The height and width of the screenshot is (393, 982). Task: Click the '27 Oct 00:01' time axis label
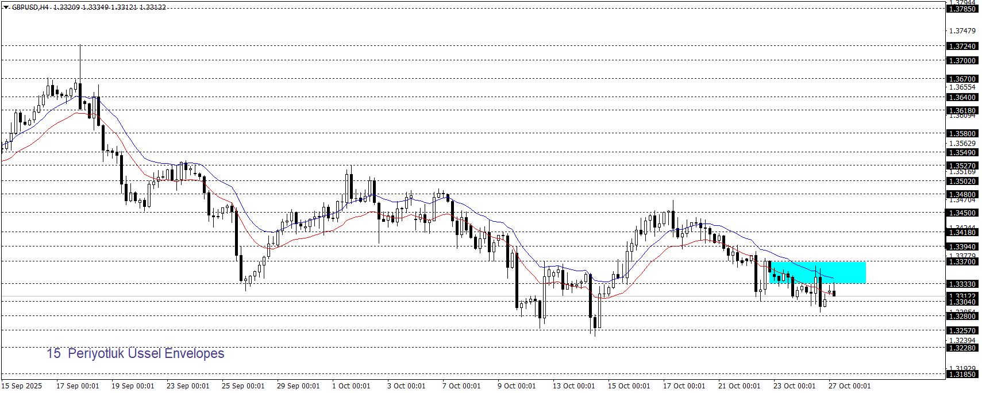pos(849,386)
